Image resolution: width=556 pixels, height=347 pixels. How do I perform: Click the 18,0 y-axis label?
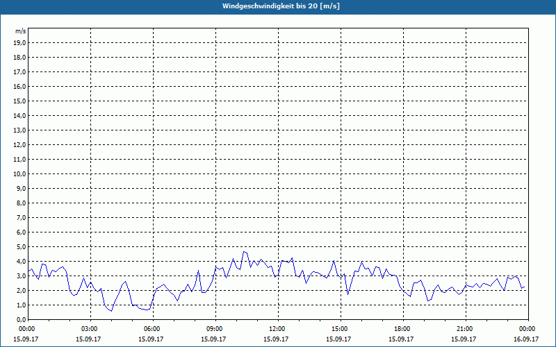19,58
